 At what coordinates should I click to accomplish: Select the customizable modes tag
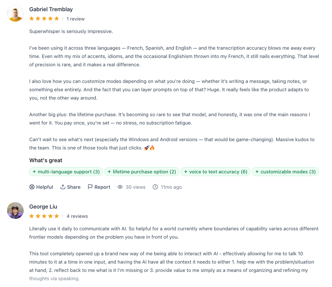point(285,172)
